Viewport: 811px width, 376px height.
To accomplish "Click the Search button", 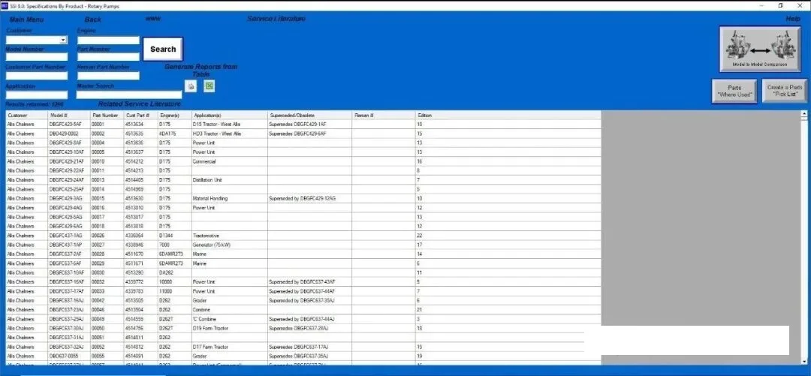I will [163, 49].
